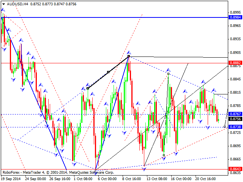Select the red 0.8882 price level label
Image resolution: width=243 pixels, height=182 pixels.
[x=235, y=63]
